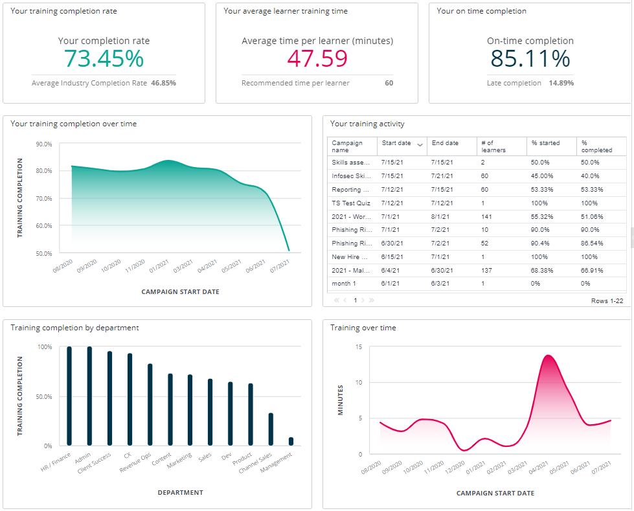Go to the next table page
The height and width of the screenshot is (511, 634).
[x=363, y=301]
